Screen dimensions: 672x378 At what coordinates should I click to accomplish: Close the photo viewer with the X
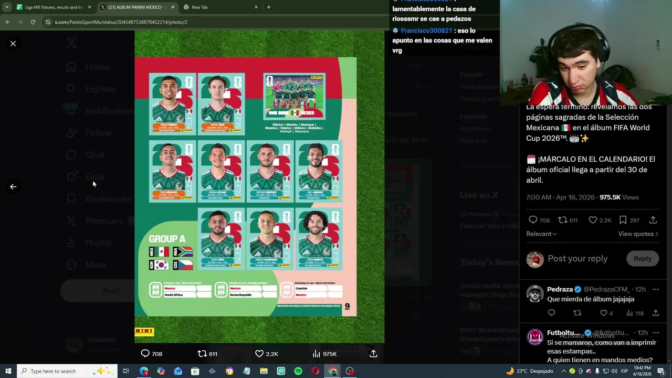point(13,44)
